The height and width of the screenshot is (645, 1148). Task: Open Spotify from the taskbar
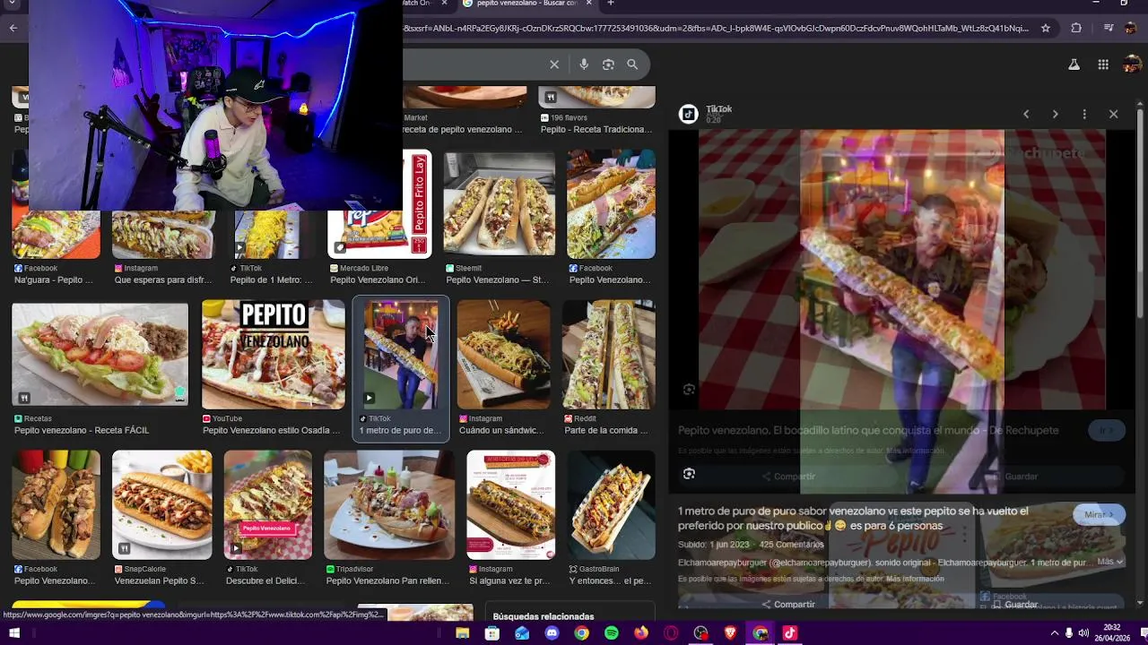[x=612, y=633]
